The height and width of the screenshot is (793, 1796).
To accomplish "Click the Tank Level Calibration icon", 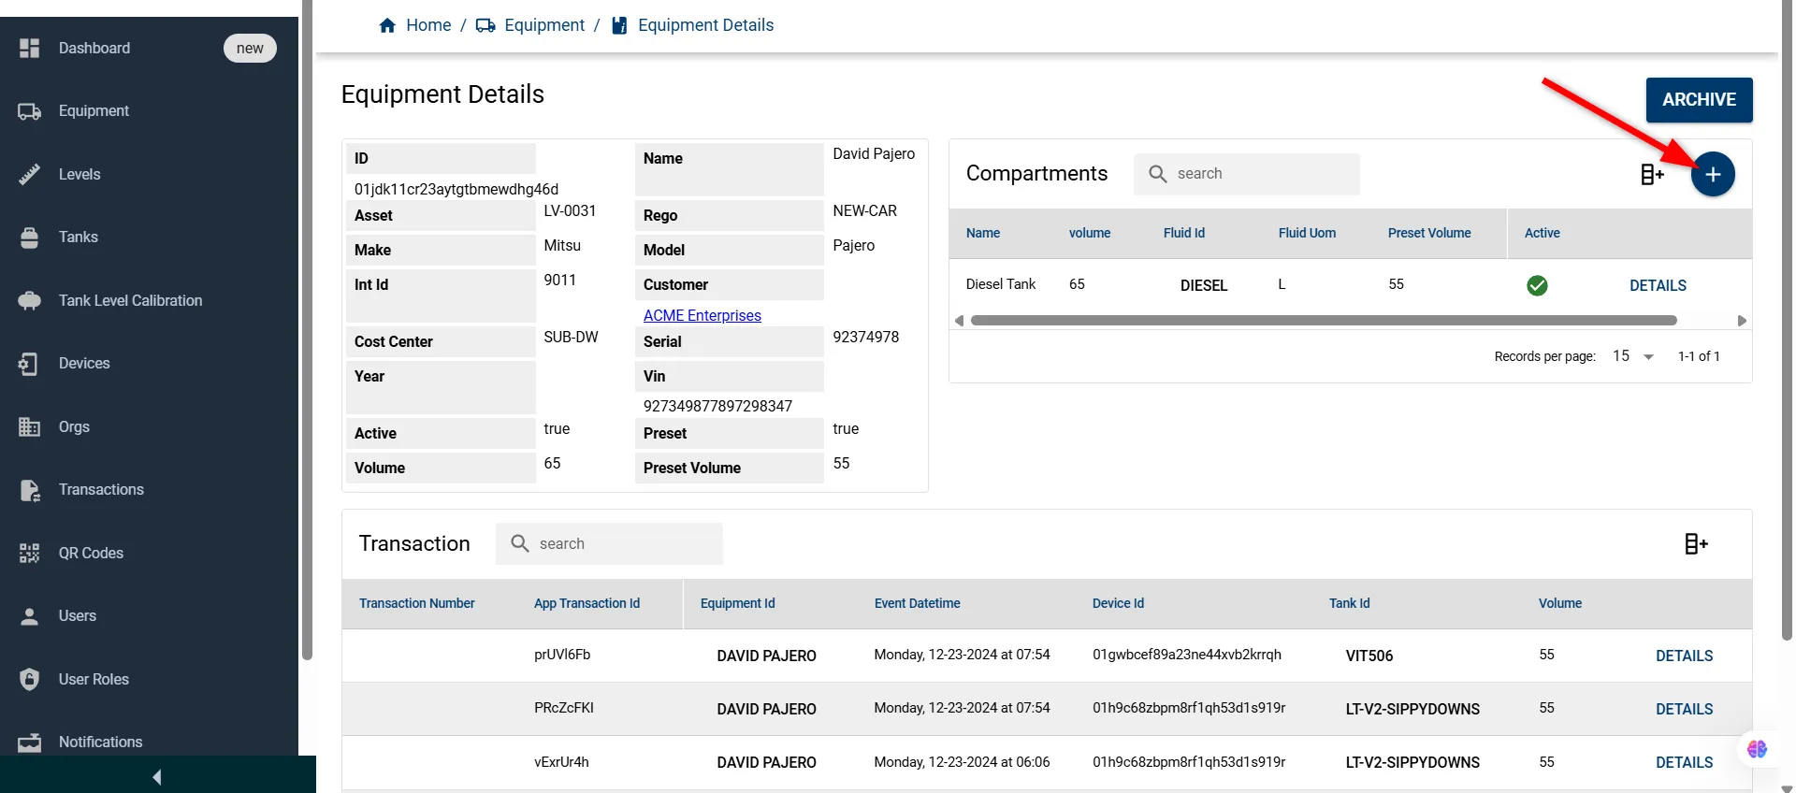I will 30,300.
